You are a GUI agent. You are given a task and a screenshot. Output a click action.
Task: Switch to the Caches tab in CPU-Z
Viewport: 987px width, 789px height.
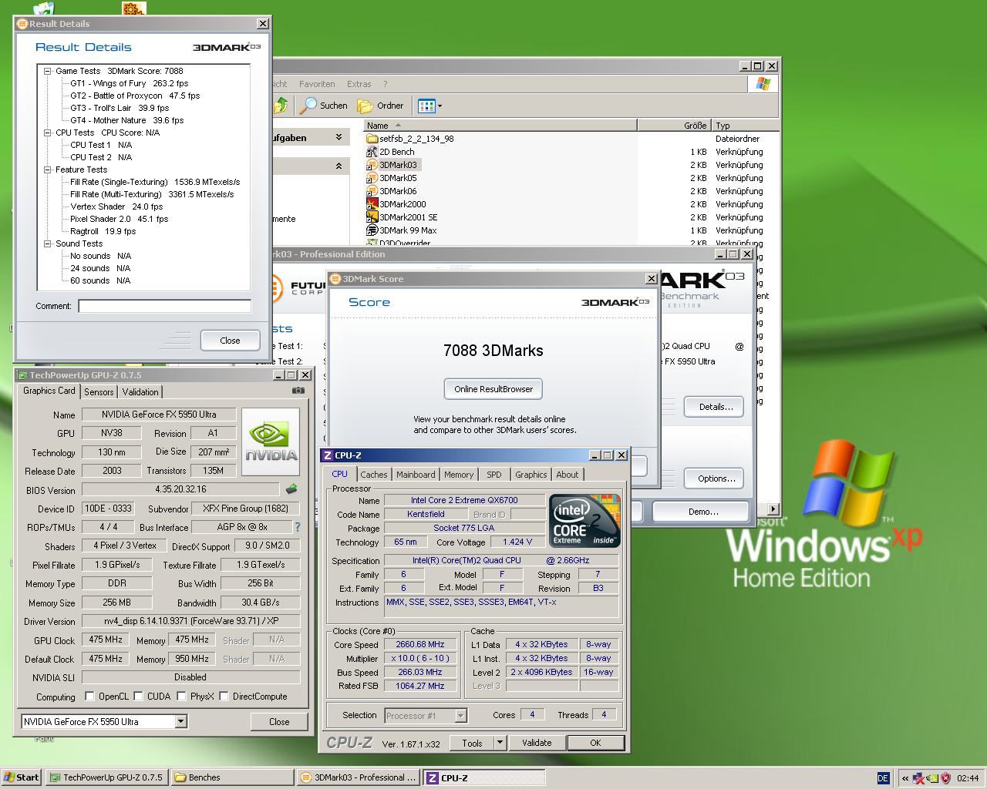pyautogui.click(x=374, y=475)
